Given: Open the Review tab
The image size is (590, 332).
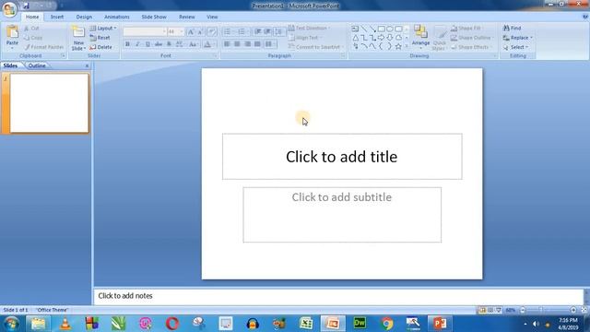Looking at the screenshot, I should (x=186, y=17).
